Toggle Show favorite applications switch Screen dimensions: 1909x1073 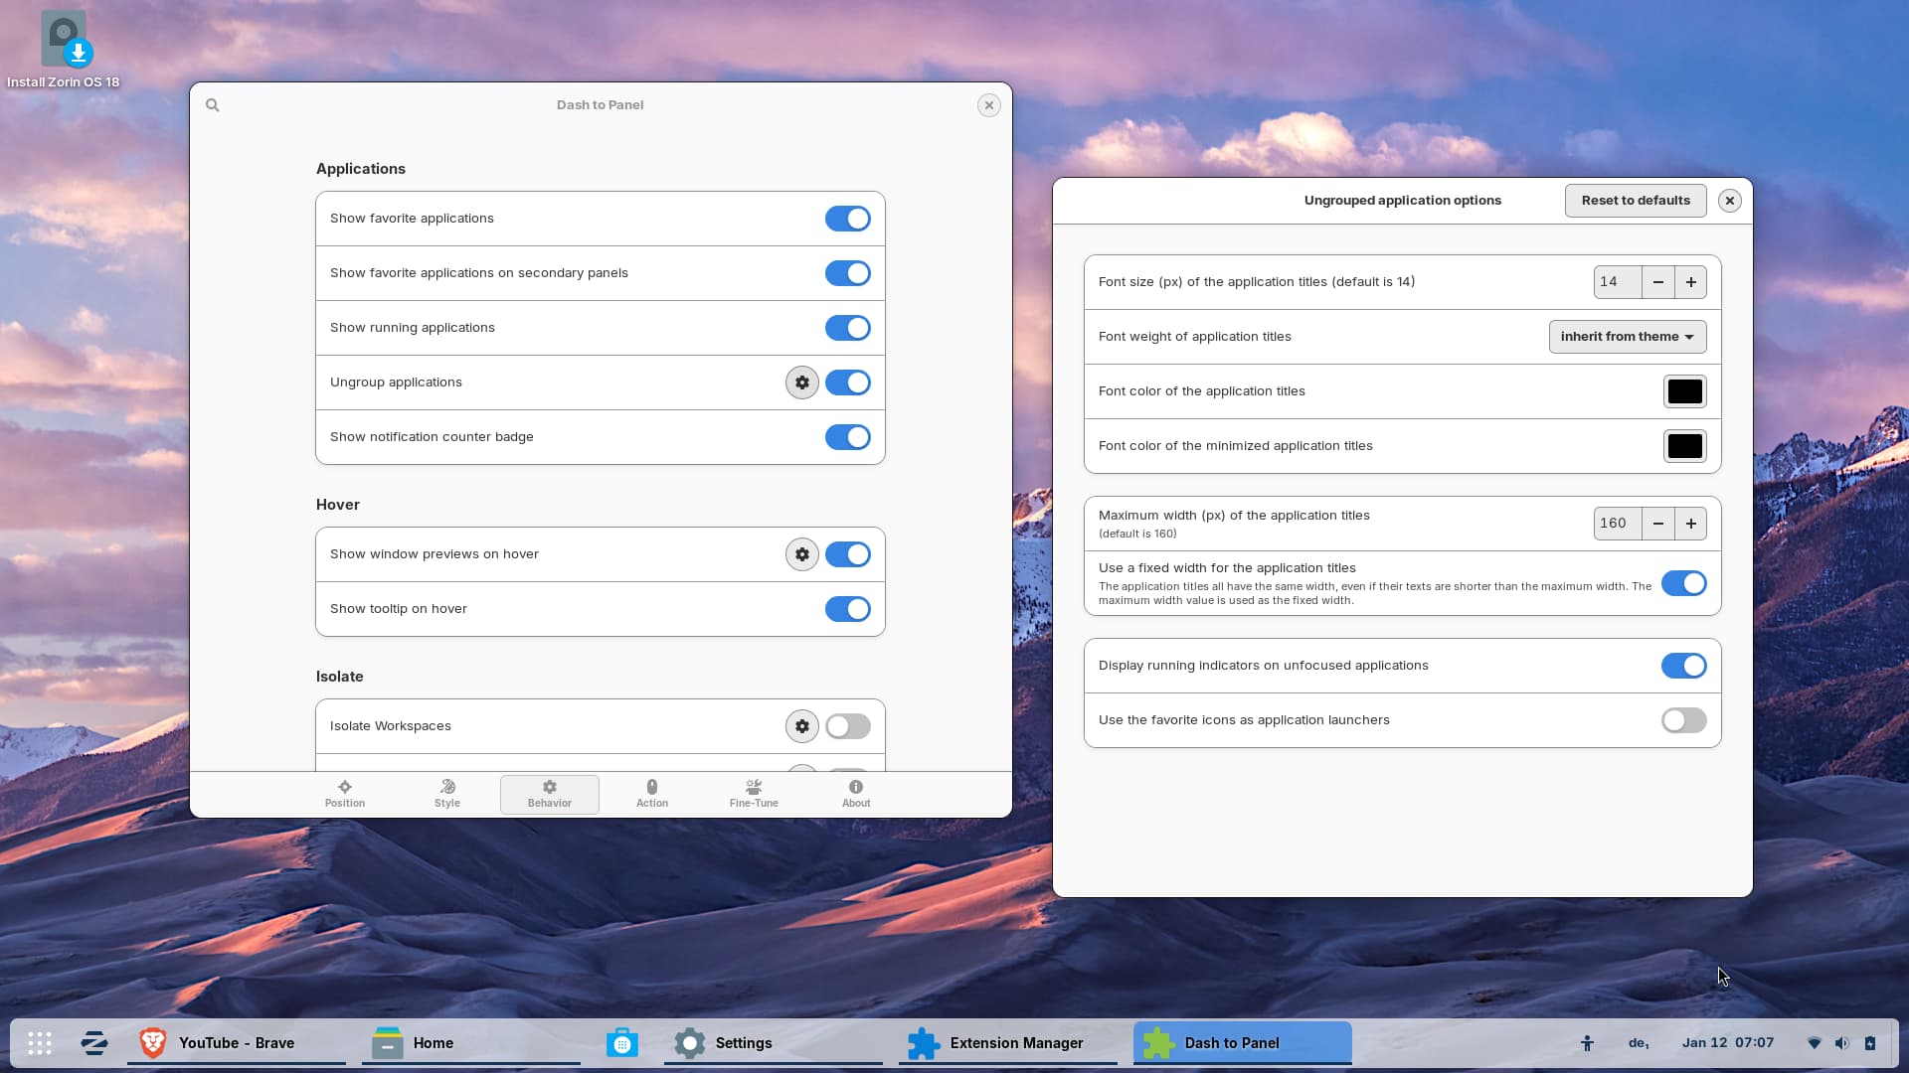click(847, 219)
